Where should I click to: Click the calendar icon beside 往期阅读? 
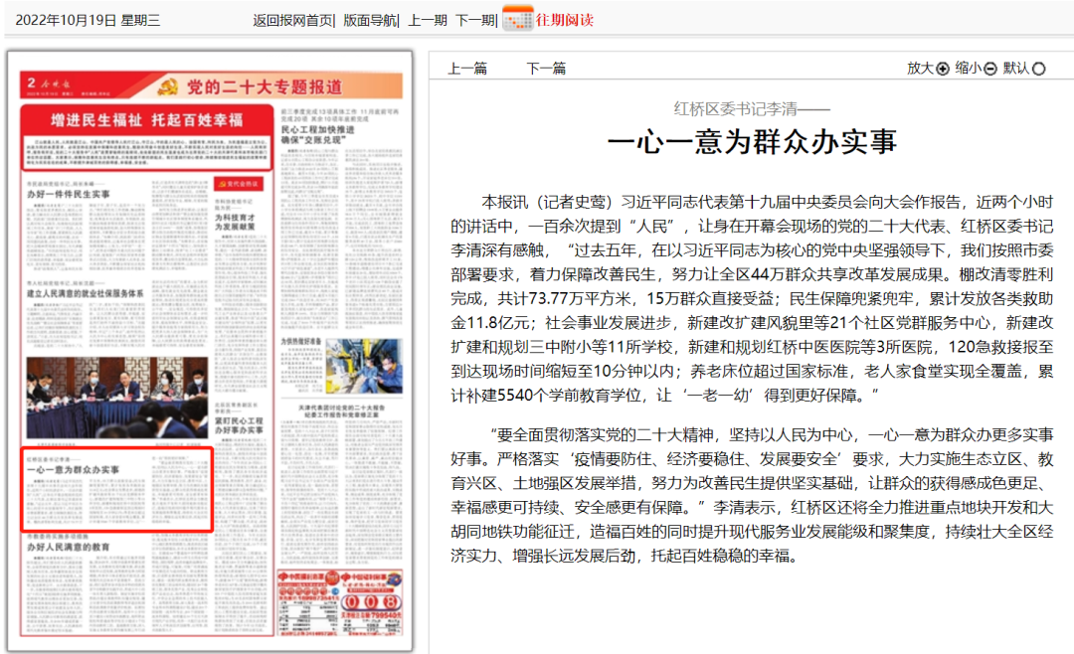click(x=516, y=19)
